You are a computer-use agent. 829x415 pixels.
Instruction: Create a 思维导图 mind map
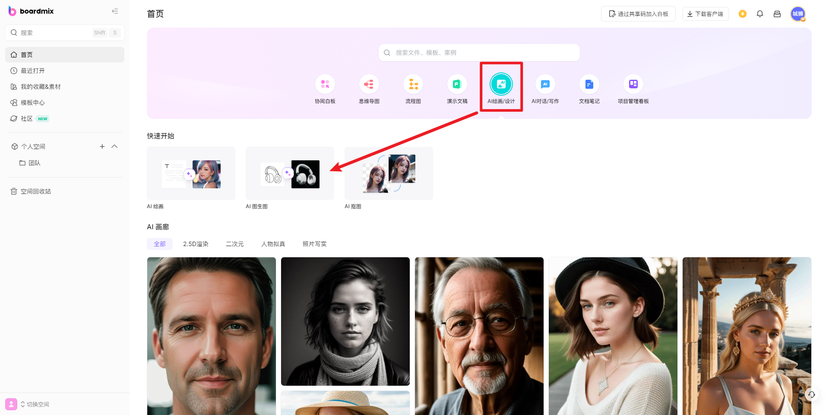(369, 89)
